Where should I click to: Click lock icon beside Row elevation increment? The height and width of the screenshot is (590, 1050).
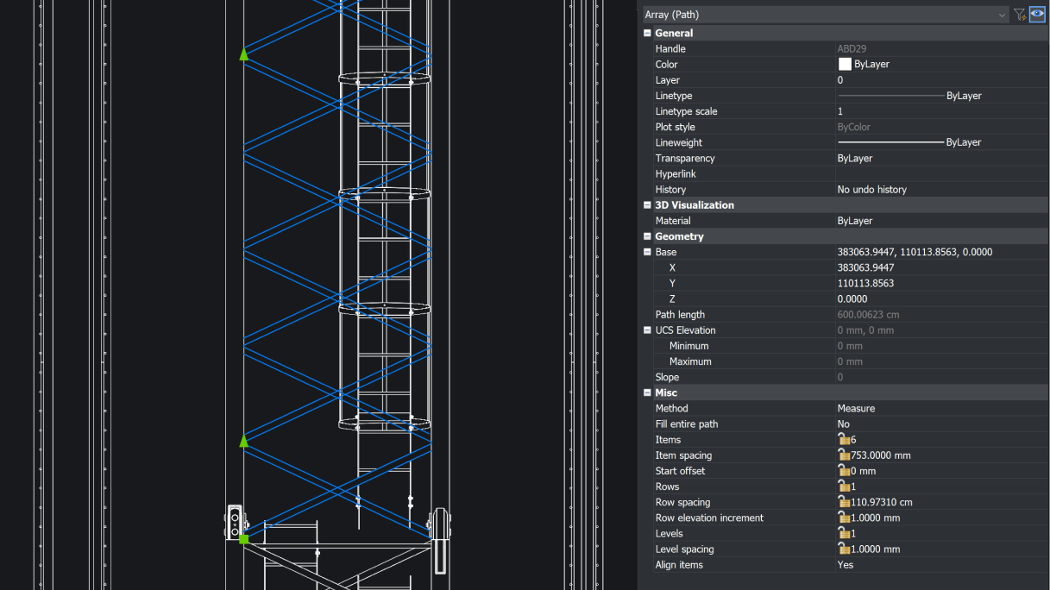pos(844,518)
